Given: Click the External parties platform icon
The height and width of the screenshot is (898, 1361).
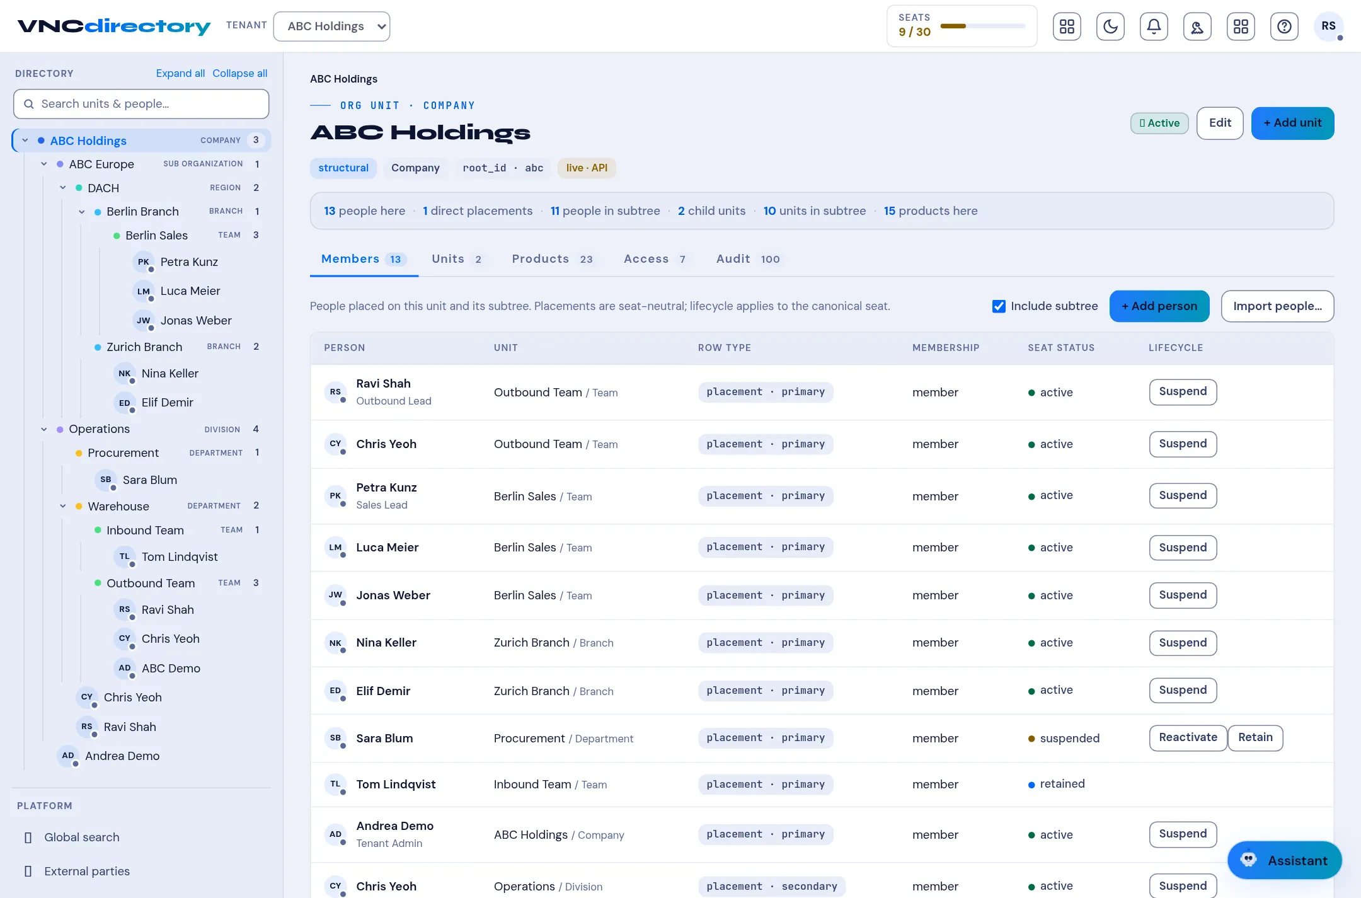Looking at the screenshot, I should pos(28,872).
